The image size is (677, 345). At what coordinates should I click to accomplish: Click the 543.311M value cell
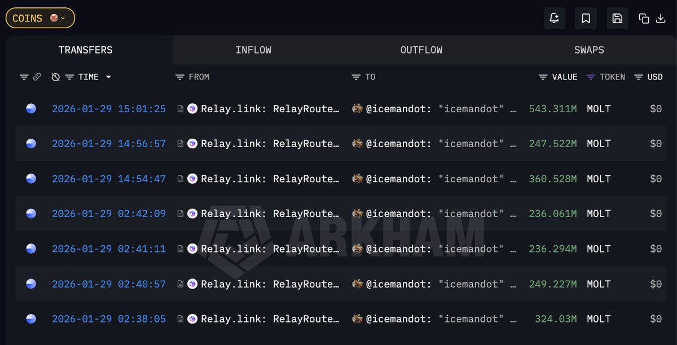pos(553,109)
